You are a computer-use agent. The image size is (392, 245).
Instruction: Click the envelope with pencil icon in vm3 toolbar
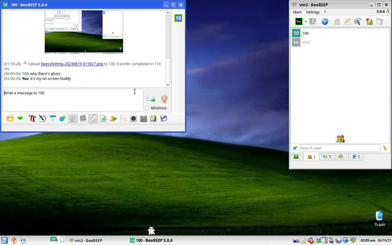coord(347,21)
